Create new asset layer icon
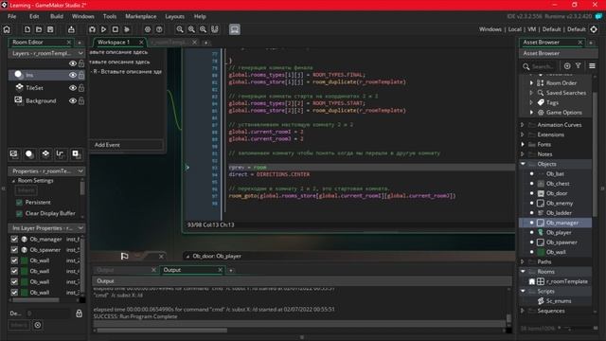606x341 pixels. pyautogui.click(x=76, y=153)
